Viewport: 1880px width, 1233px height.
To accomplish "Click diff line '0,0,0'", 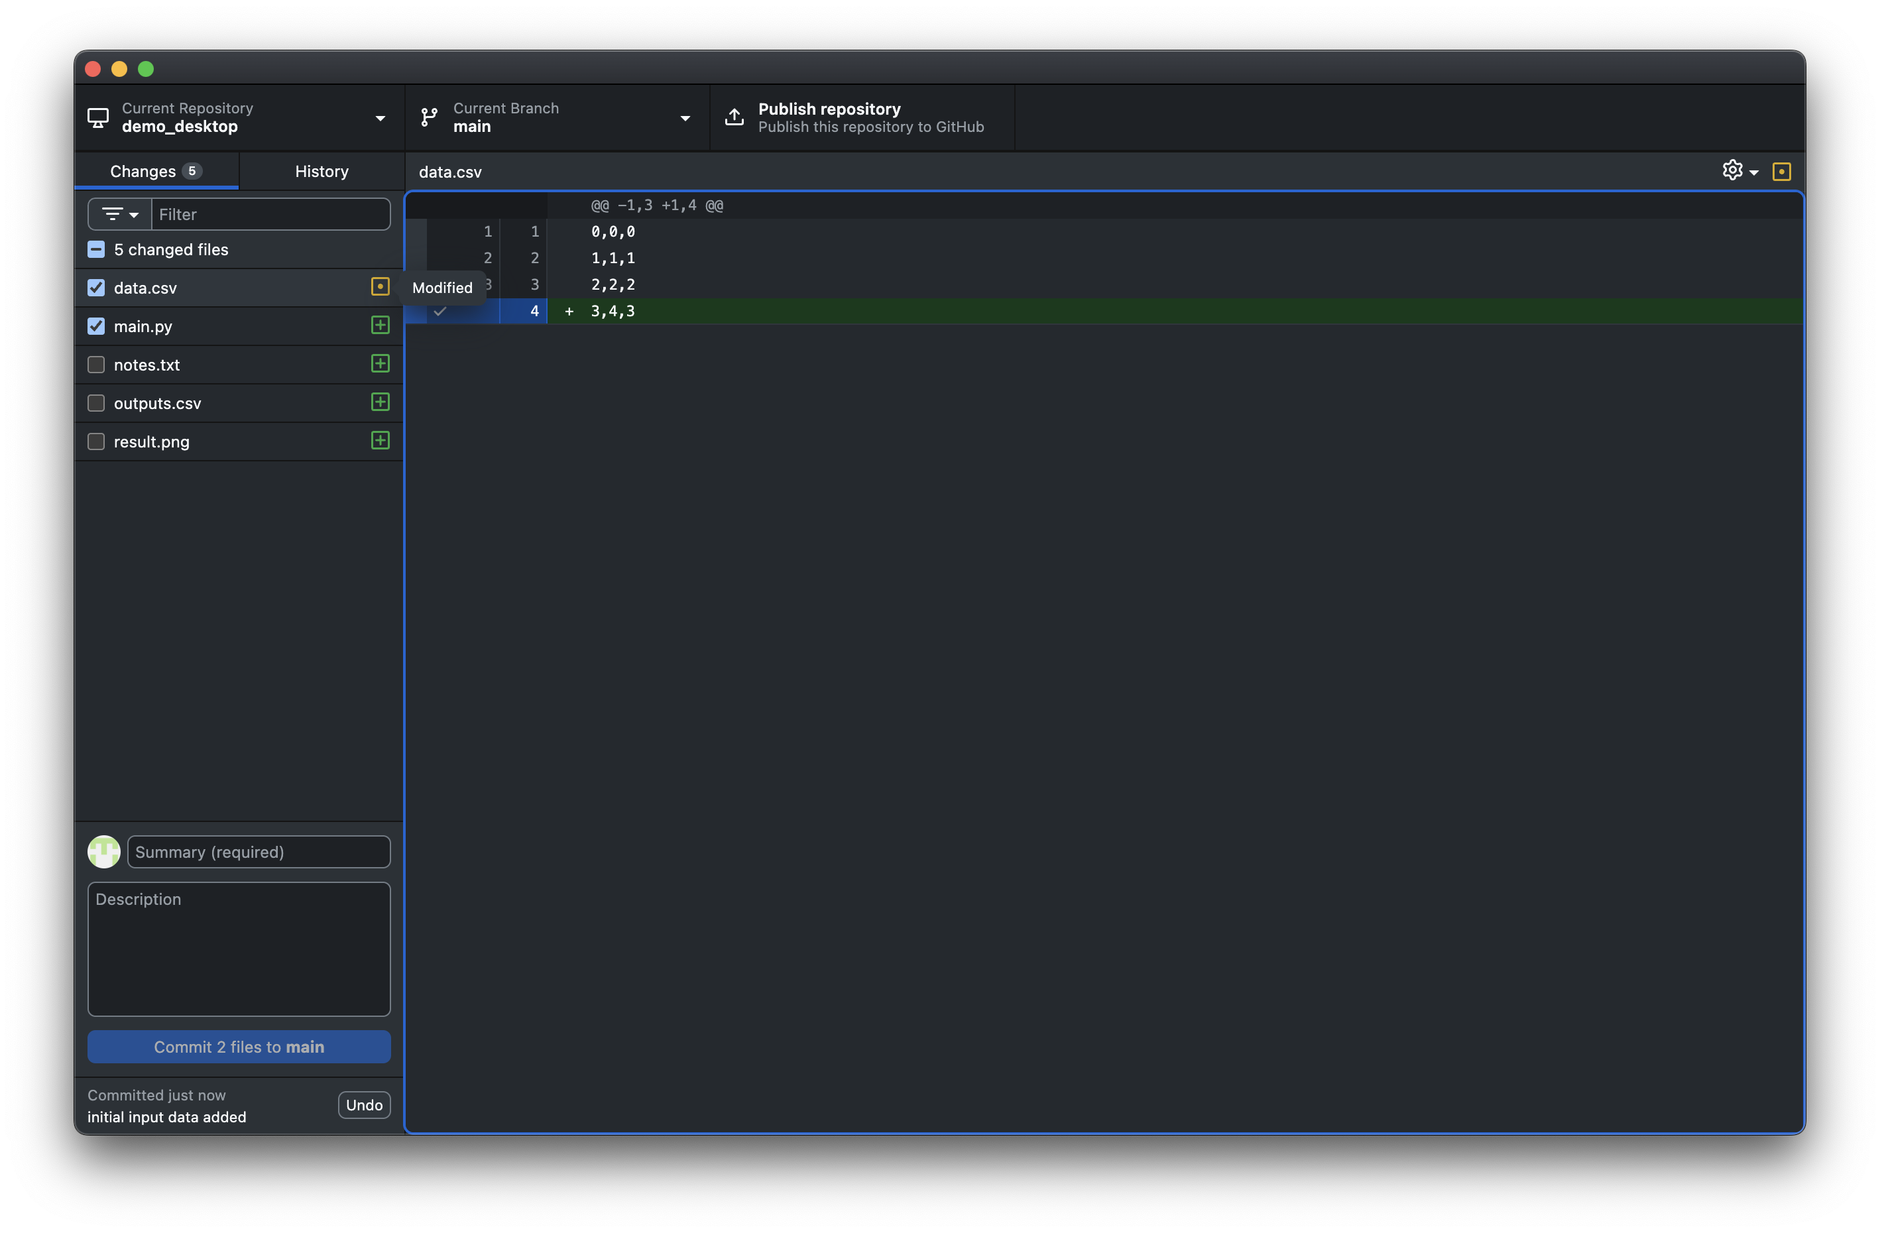I will [613, 231].
